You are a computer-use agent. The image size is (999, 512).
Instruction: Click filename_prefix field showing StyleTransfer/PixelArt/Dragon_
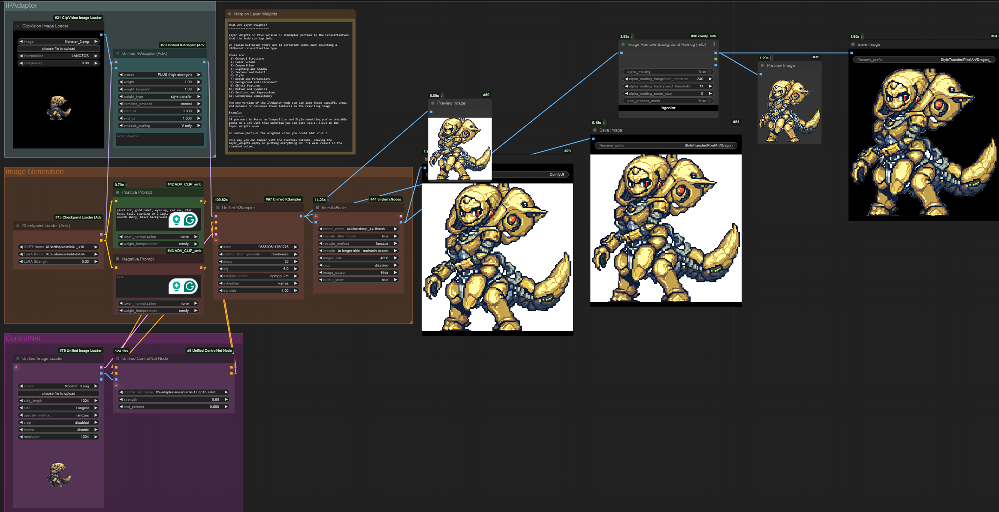click(924, 60)
